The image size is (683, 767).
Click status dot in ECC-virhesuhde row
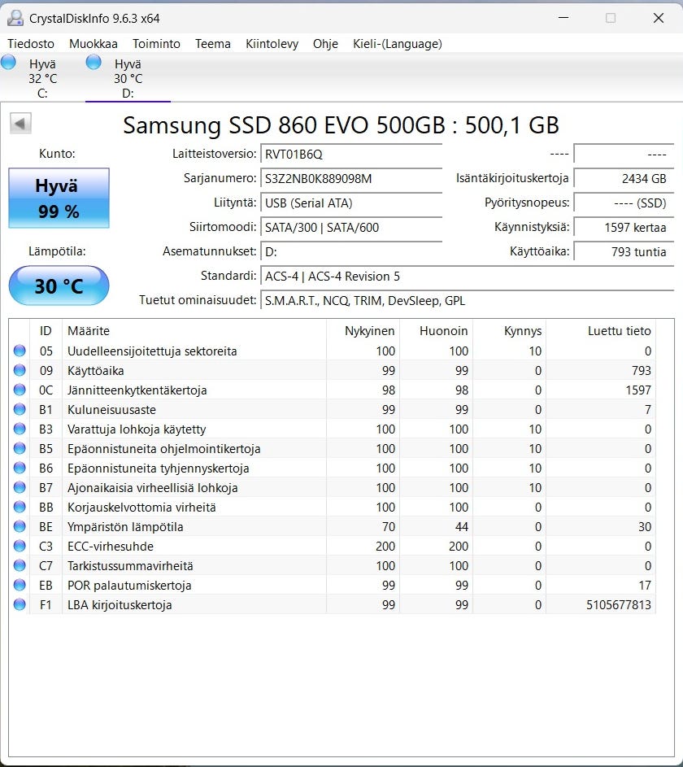pyautogui.click(x=20, y=546)
